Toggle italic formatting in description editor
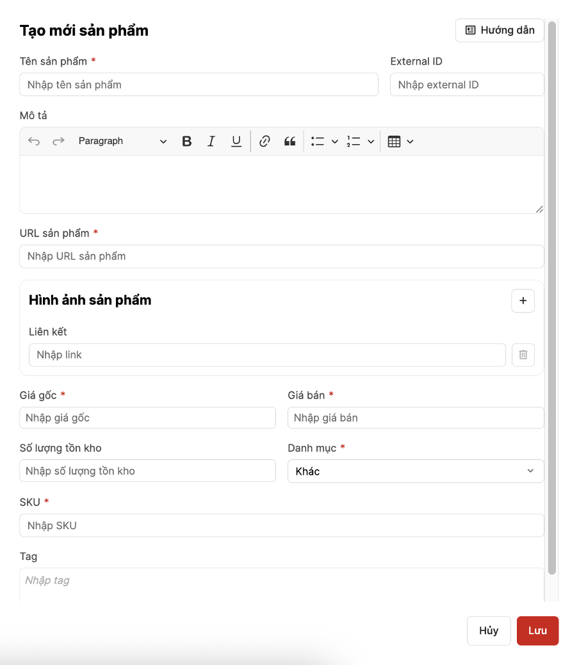579x665 pixels. coord(211,142)
